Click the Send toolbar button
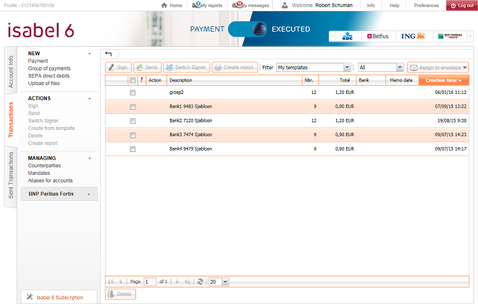478x304 pixels. 147,67
